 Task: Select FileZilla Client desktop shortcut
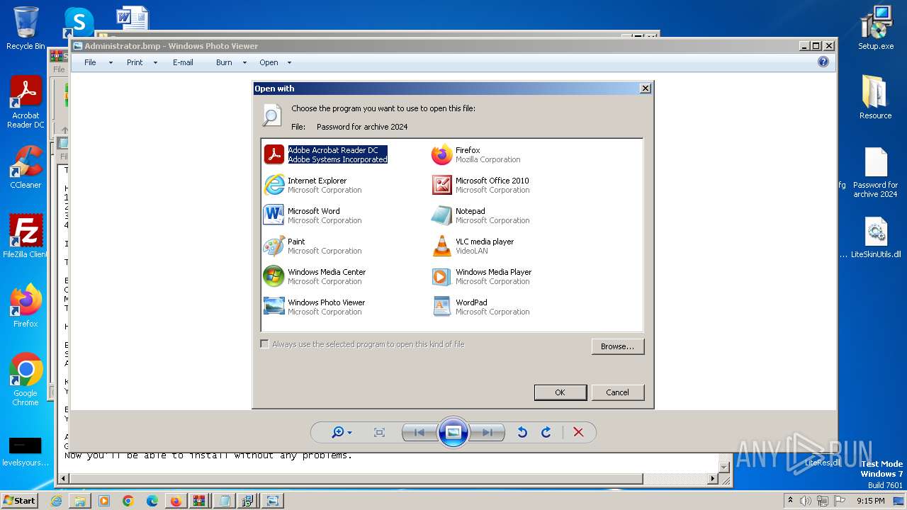[x=26, y=237]
